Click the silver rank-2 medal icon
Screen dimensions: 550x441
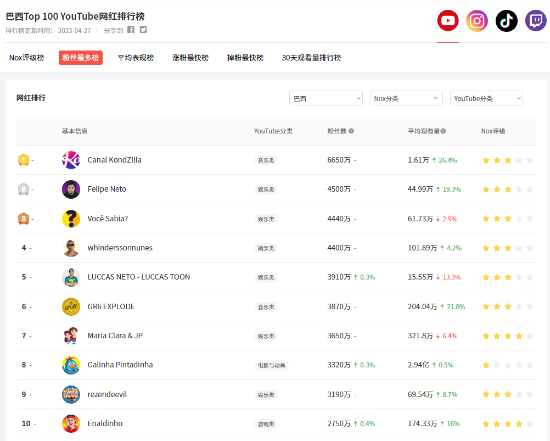pos(23,189)
